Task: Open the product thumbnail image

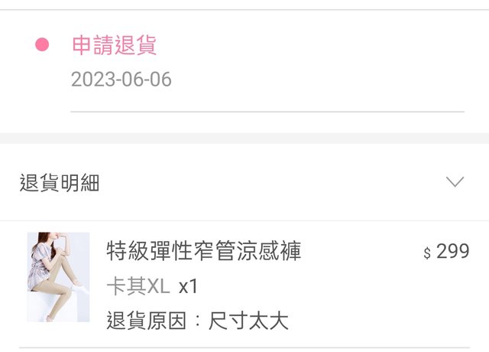Action: coord(58,277)
